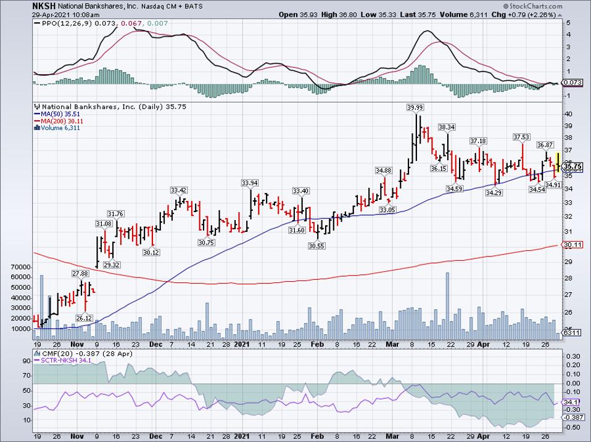Click the 31.76 high price label

coord(116,214)
